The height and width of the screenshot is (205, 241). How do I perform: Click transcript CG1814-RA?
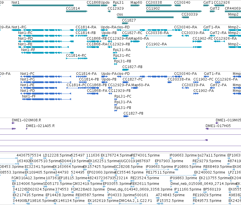(x=86, y=27)
